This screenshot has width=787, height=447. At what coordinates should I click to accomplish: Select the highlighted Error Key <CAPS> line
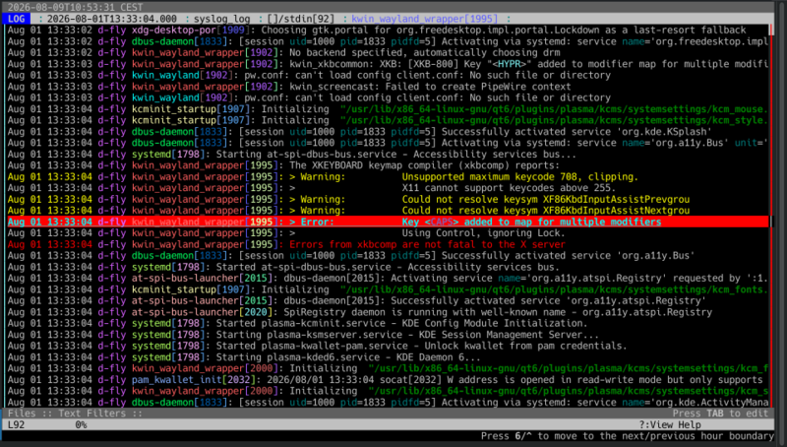click(x=388, y=222)
